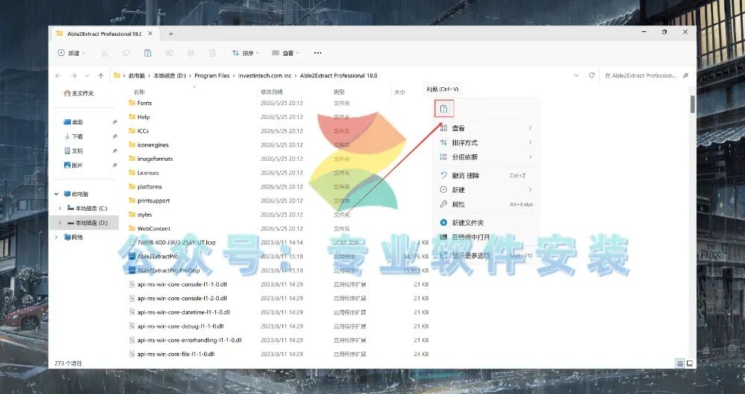Image resolution: width=745 pixels, height=394 pixels.
Task: Click the paste icon in context menu
Action: [444, 109]
